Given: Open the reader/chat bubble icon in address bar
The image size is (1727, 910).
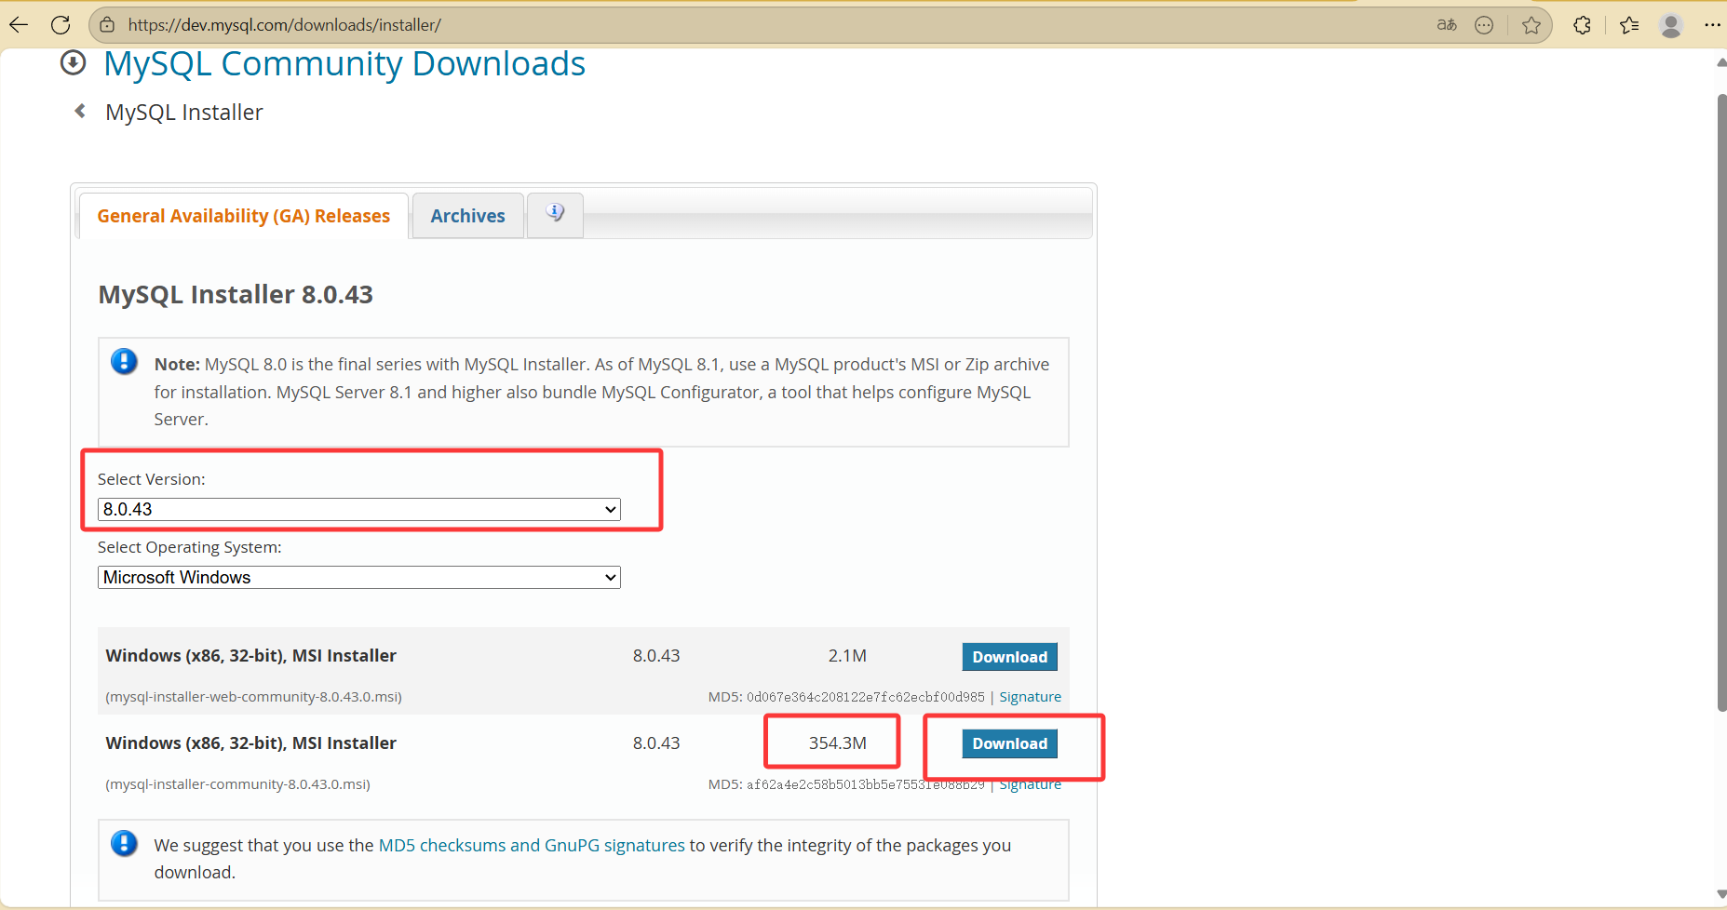Looking at the screenshot, I should pyautogui.click(x=1484, y=25).
